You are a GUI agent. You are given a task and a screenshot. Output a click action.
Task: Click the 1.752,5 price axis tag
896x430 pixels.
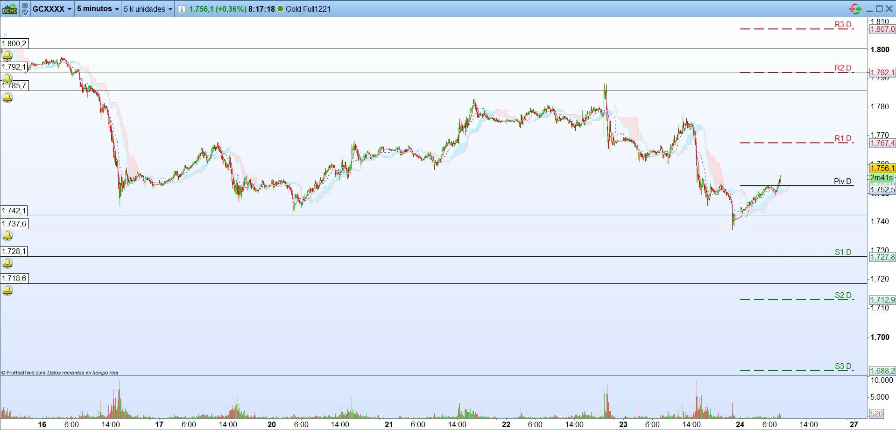(x=882, y=190)
